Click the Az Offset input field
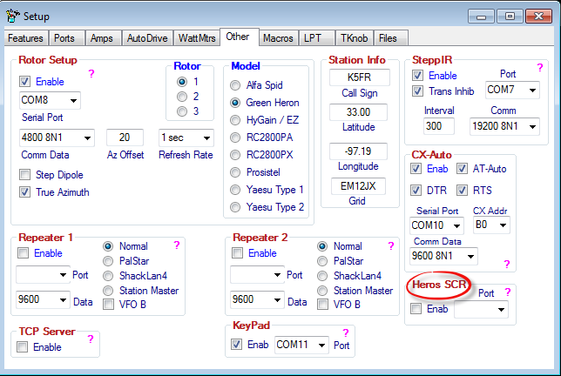561x376 pixels. 125,138
